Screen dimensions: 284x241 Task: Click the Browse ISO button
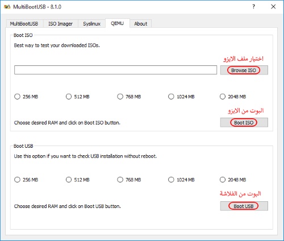point(244,70)
